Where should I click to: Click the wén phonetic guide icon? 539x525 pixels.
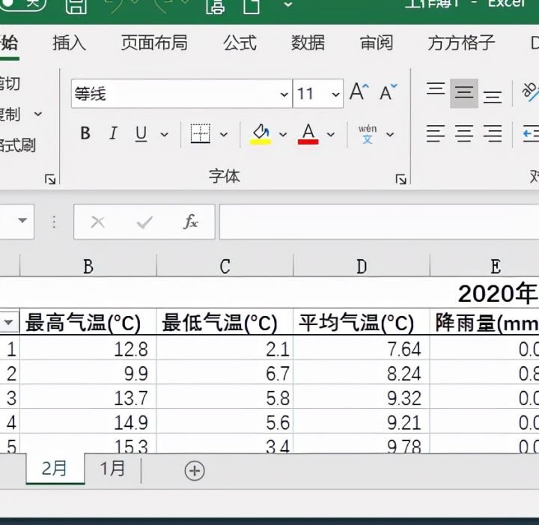click(x=367, y=134)
